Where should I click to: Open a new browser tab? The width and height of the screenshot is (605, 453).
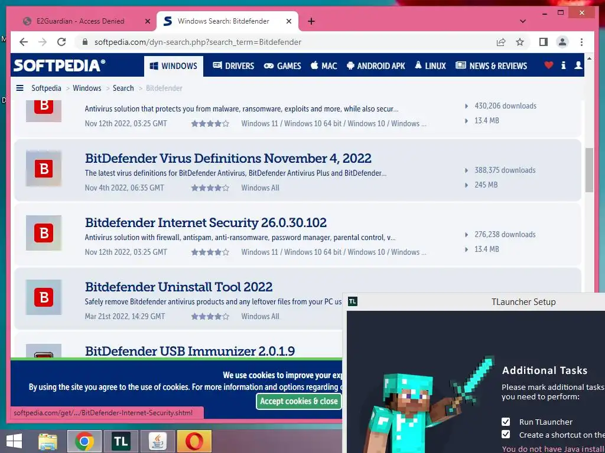pyautogui.click(x=311, y=21)
